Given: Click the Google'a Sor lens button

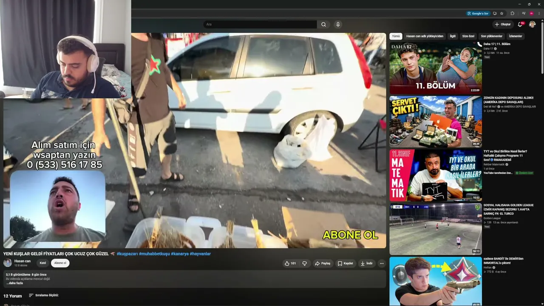Looking at the screenshot, I should click(x=478, y=13).
